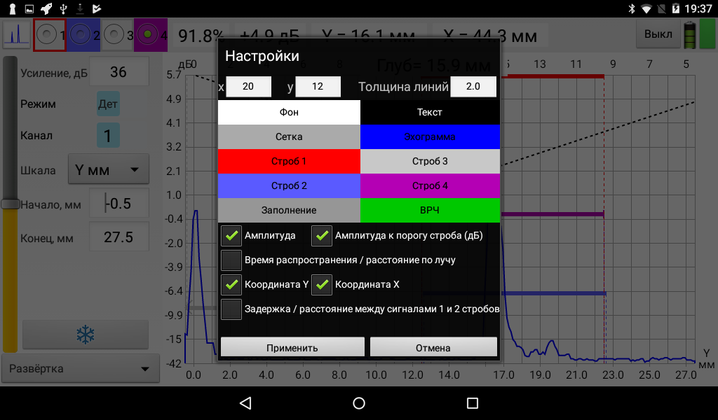Tap the battery indicator icon

[690, 35]
